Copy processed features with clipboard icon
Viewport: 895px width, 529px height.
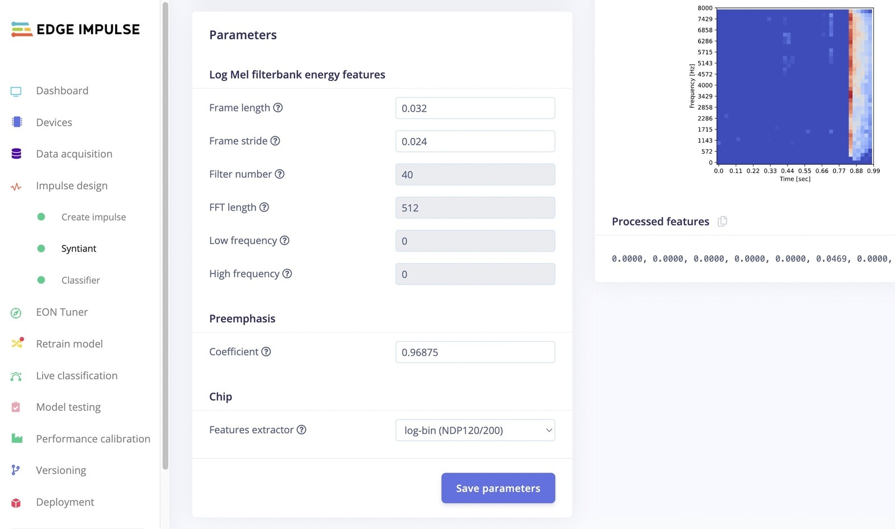click(722, 221)
